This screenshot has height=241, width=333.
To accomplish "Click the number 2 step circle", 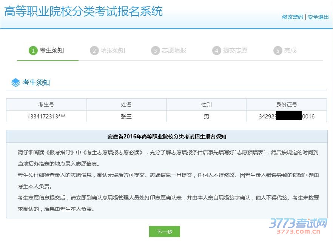I will tap(94, 51).
